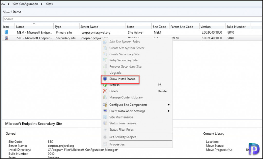Click the Properties icon in context menu

click(105, 144)
